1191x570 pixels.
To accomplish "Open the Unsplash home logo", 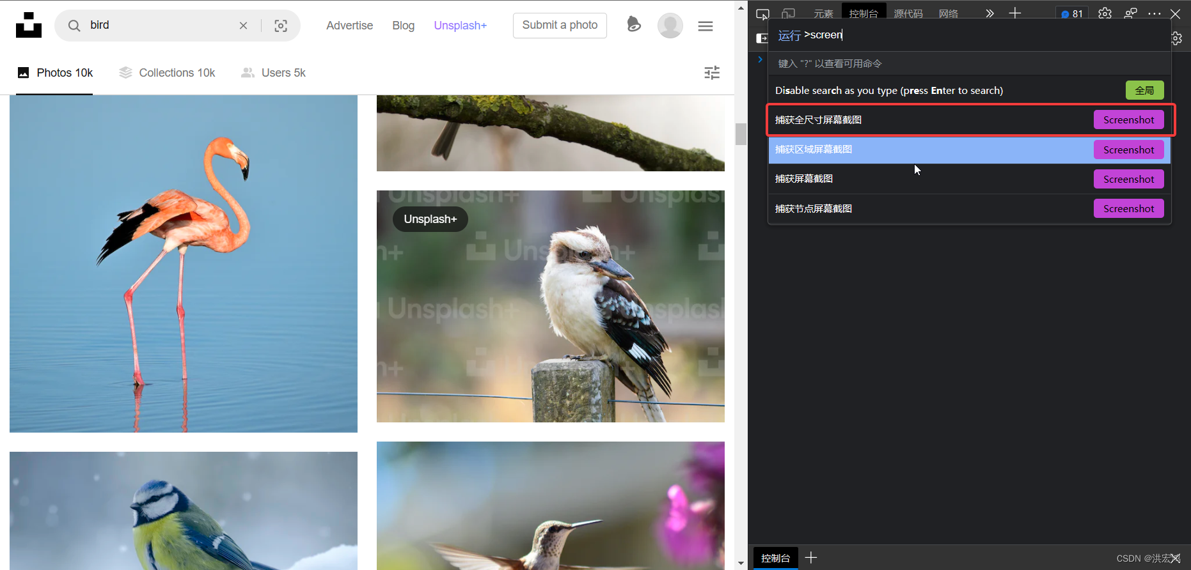I will click(29, 25).
